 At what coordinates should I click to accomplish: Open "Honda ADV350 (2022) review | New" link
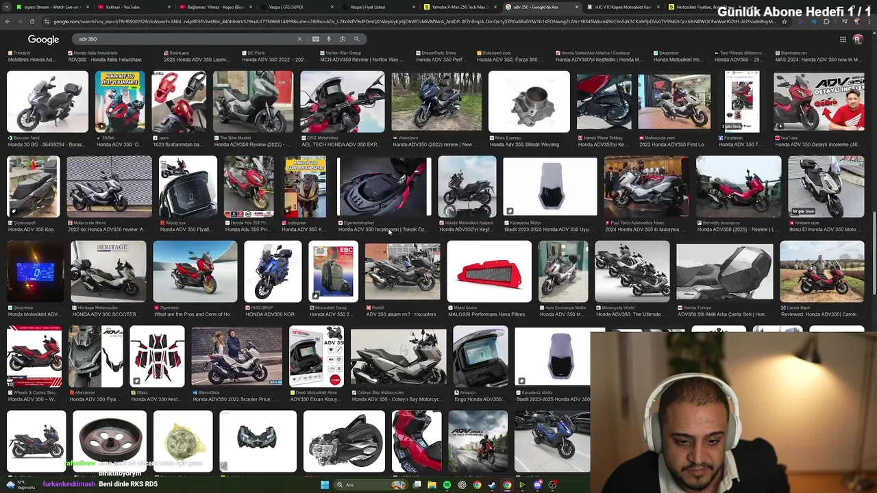[x=435, y=144]
